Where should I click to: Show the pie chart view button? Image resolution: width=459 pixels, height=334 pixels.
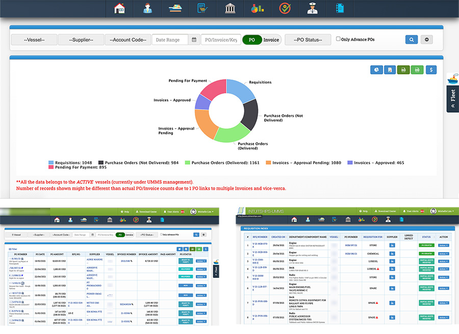coord(376,70)
